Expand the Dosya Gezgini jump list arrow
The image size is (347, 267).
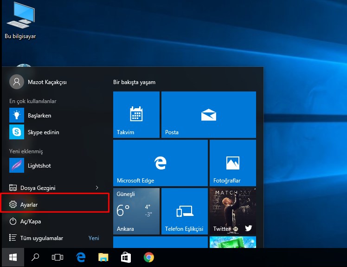pos(96,188)
